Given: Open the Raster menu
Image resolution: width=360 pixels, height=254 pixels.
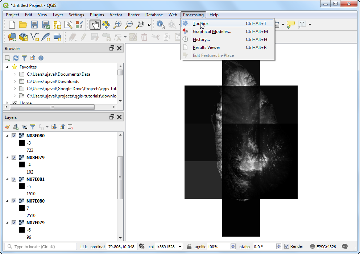Looking at the screenshot, I should pos(134,15).
